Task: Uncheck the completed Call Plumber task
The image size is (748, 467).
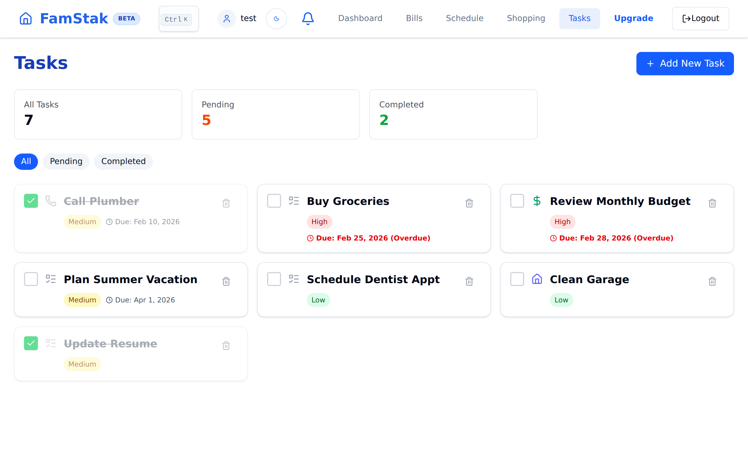Action: [31, 201]
